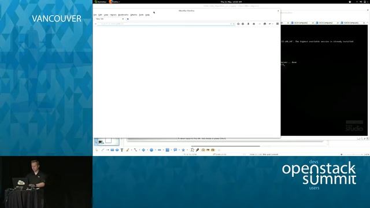Choose the Line Ends with Arrow tool

coord(108,150)
